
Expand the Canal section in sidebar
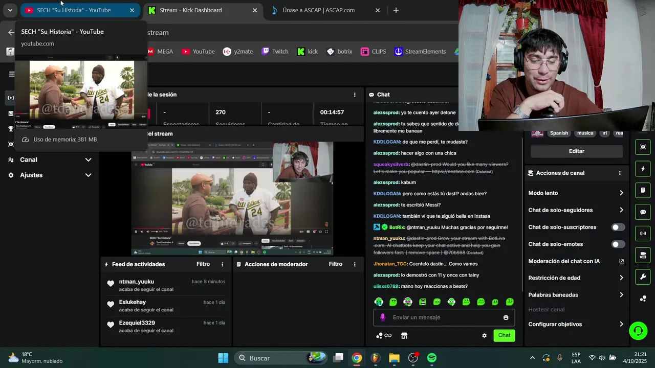coord(50,159)
